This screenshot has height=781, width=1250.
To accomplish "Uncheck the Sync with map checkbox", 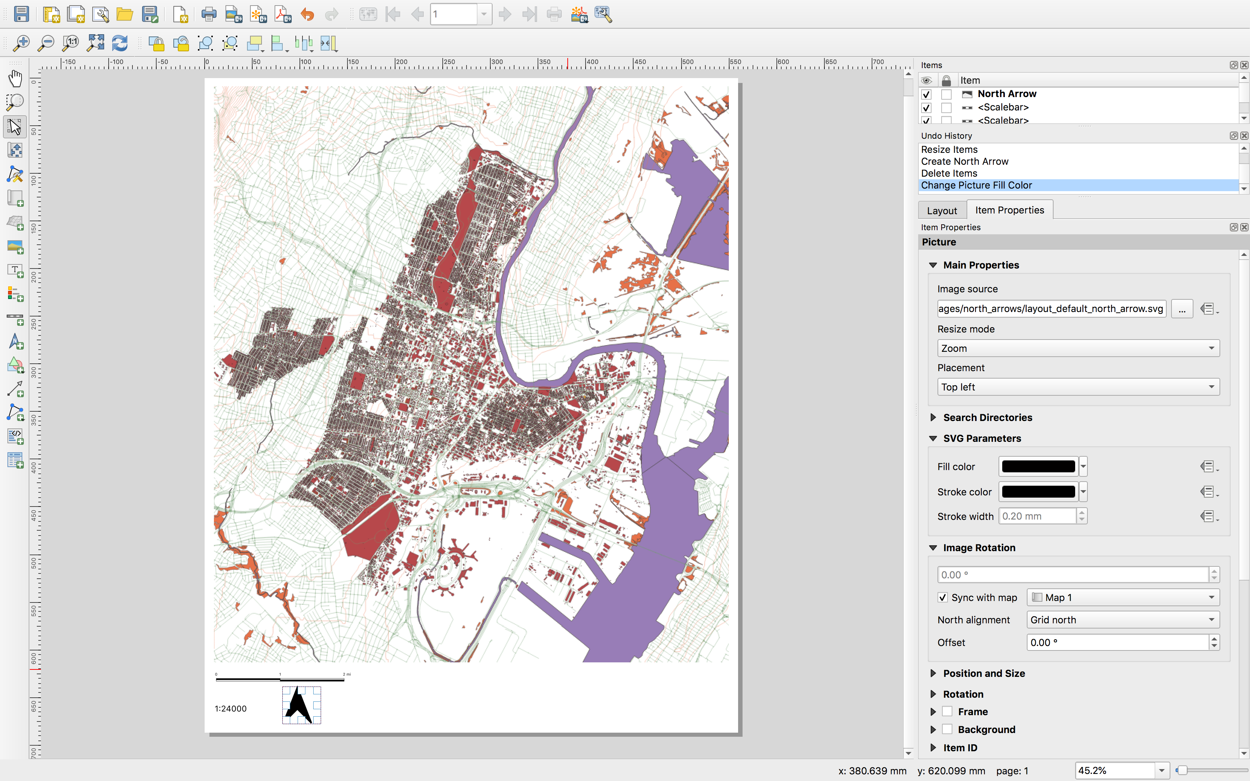I will pyautogui.click(x=943, y=598).
